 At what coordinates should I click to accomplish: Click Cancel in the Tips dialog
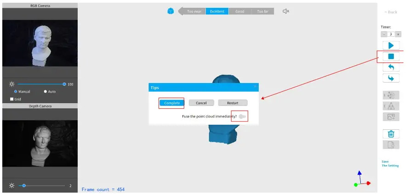(201, 103)
